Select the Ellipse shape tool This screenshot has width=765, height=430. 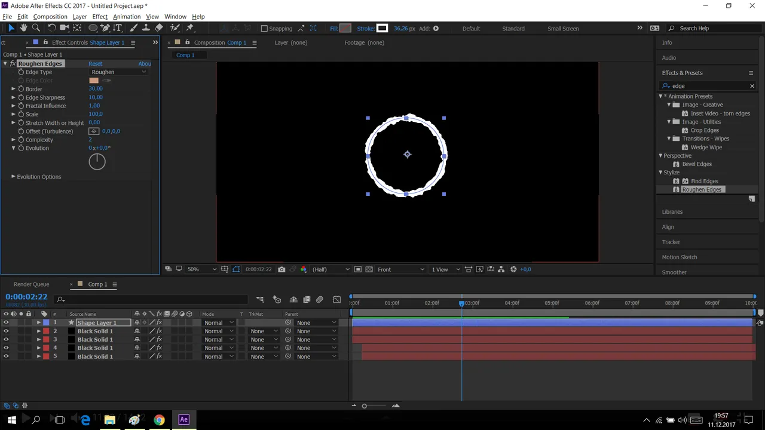pos(93,28)
